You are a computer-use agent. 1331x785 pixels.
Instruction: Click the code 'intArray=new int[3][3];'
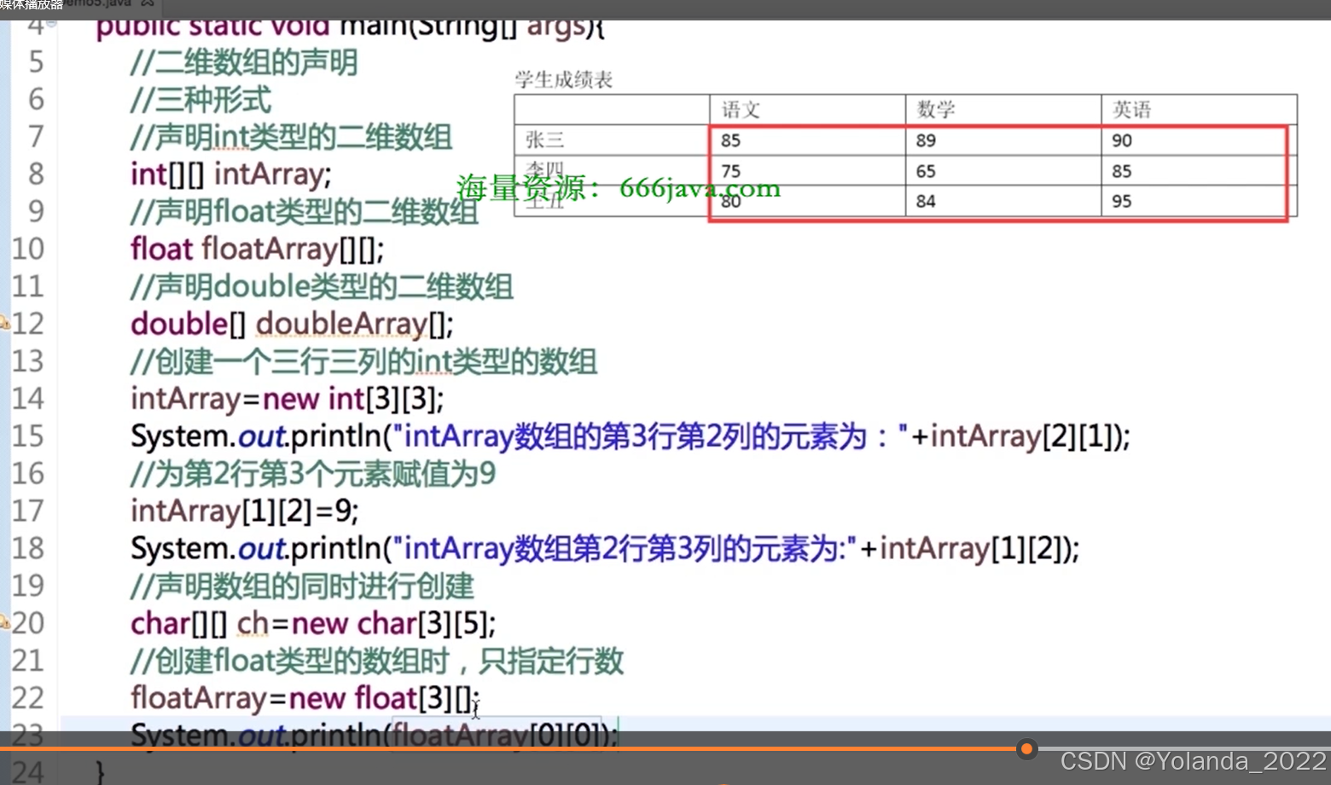pyautogui.click(x=287, y=399)
